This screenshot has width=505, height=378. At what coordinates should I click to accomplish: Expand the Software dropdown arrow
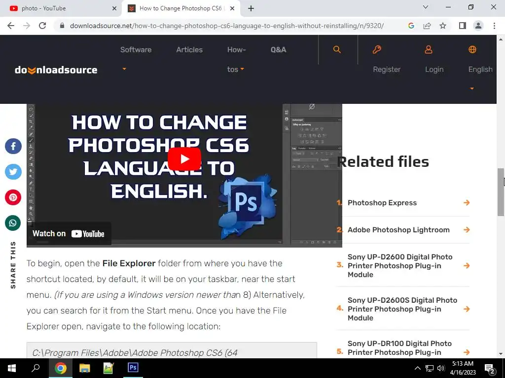124,69
